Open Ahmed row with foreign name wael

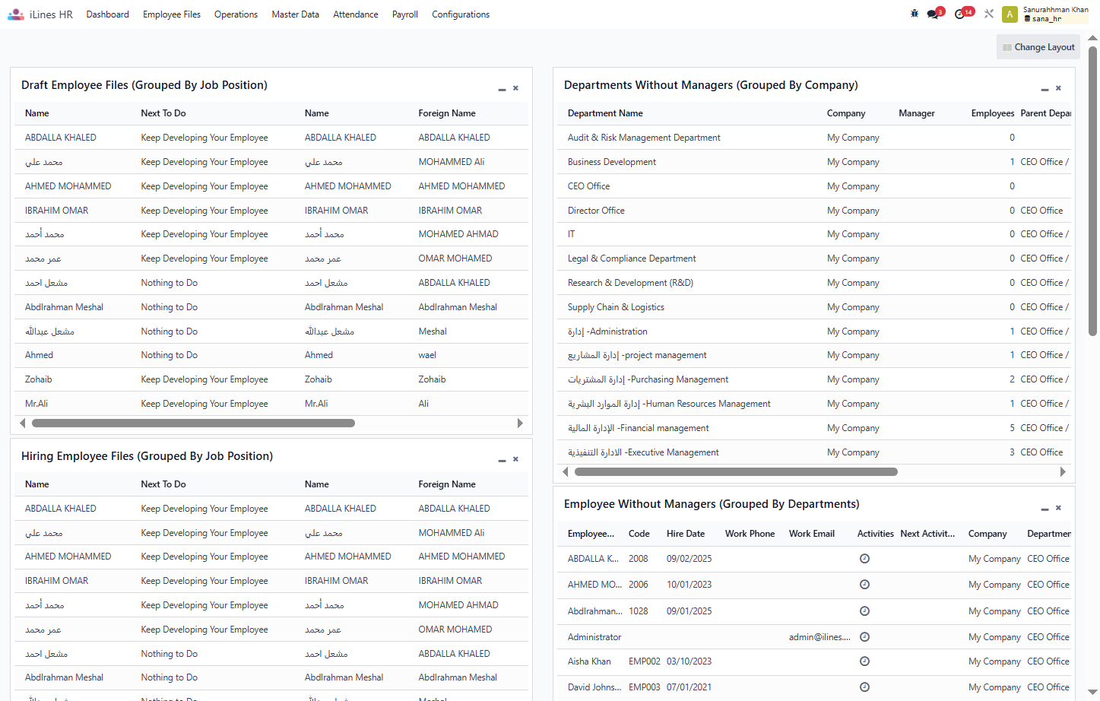click(x=271, y=355)
